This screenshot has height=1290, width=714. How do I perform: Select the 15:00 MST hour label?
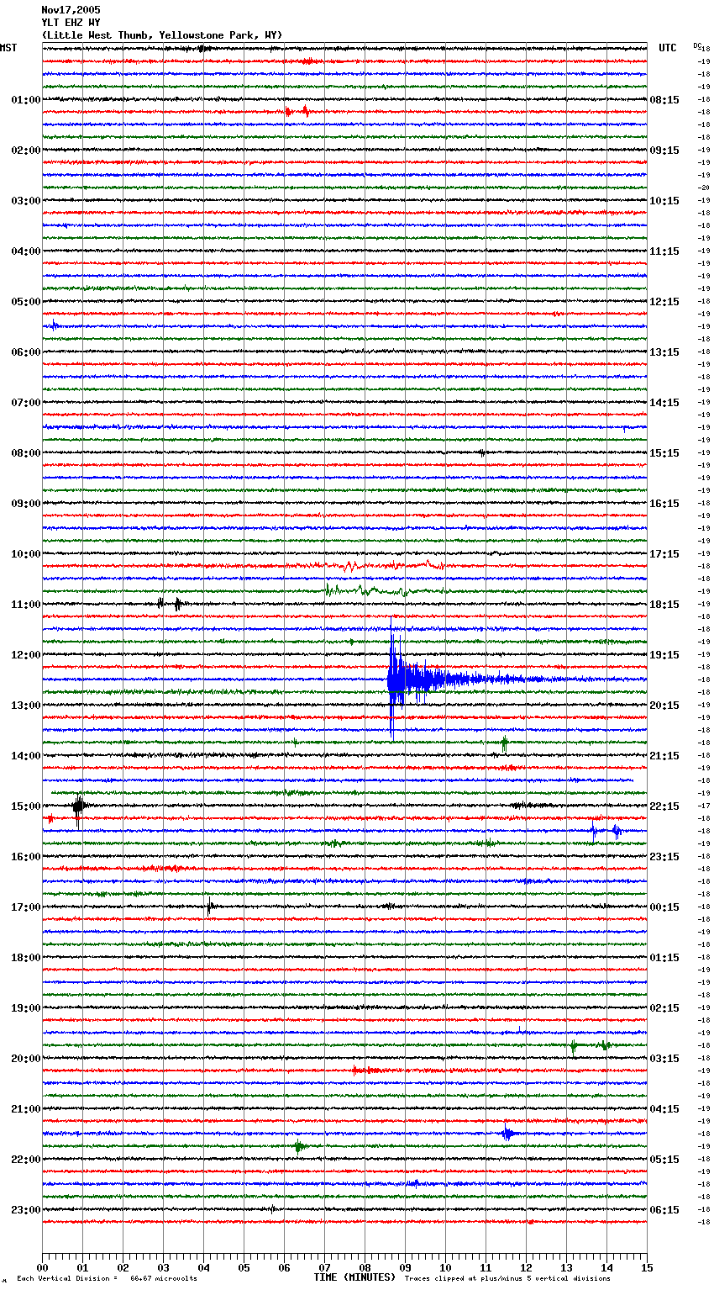(25, 806)
